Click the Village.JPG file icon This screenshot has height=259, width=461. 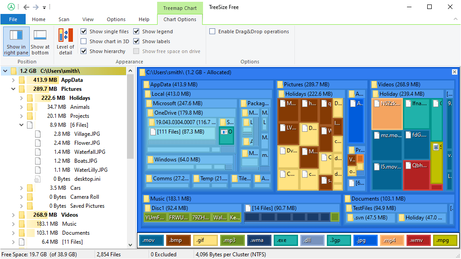click(x=38, y=134)
